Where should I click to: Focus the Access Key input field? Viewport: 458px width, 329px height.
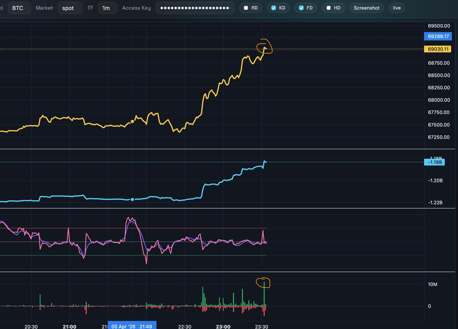point(195,8)
